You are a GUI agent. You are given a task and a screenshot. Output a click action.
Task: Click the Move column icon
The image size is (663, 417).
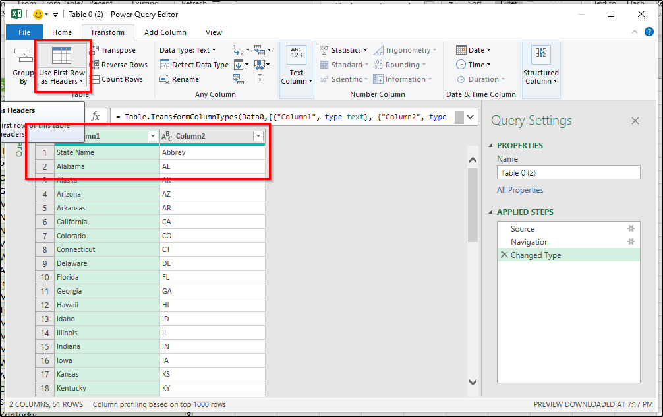click(260, 65)
